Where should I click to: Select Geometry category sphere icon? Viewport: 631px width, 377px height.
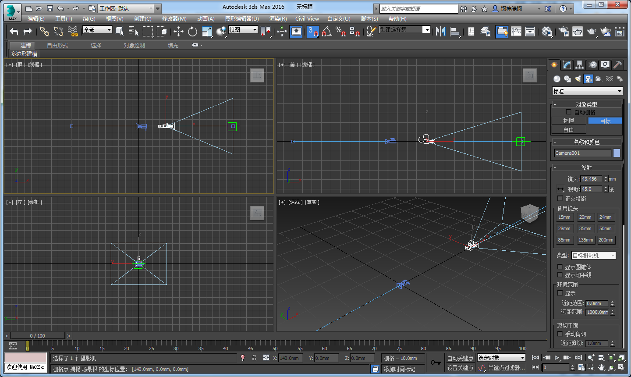click(x=557, y=79)
